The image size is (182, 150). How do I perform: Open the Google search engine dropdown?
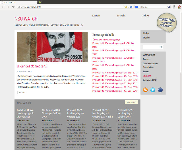(138, 7)
